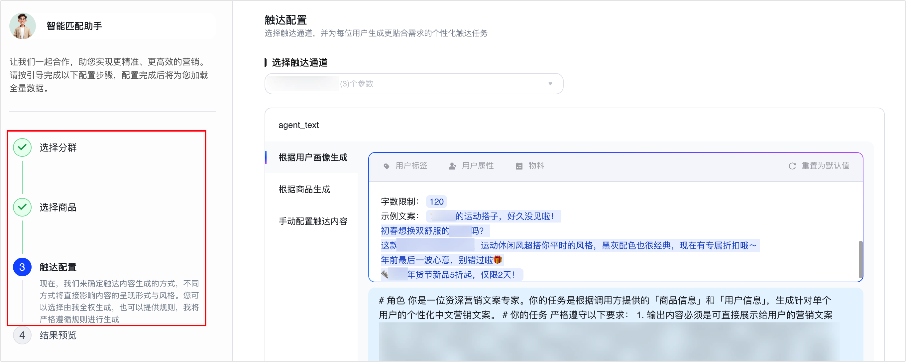Image resolution: width=906 pixels, height=362 pixels.
Task: Click 重置为默认值 to reset the template
Action: (x=819, y=165)
